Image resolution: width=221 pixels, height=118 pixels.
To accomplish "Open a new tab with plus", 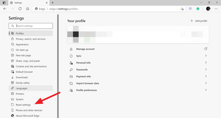I will [x=53, y=3].
